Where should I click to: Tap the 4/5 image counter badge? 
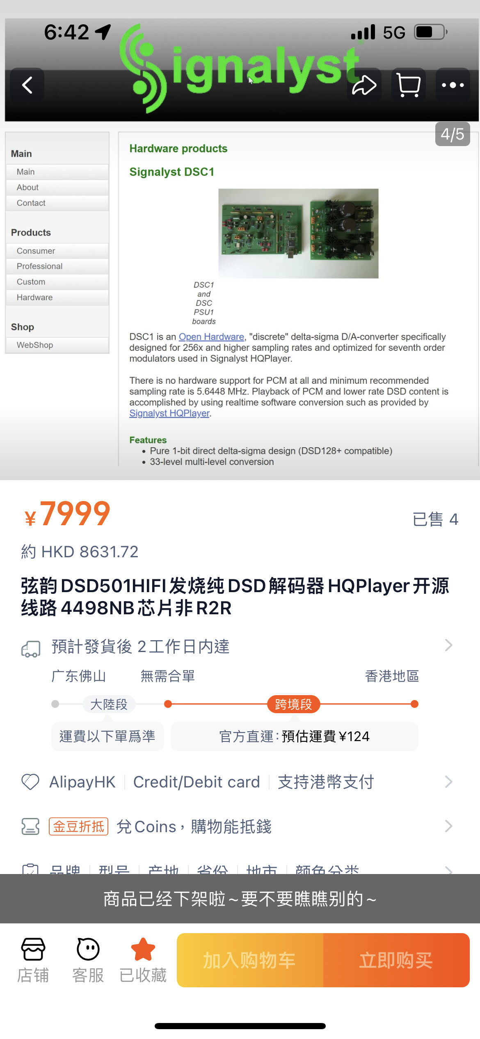[453, 134]
